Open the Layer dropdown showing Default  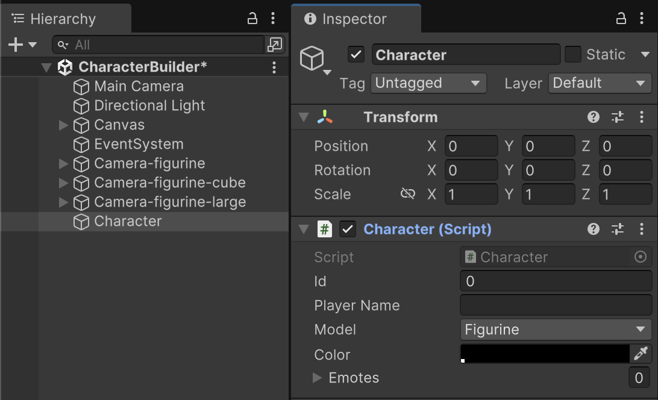[x=600, y=83]
